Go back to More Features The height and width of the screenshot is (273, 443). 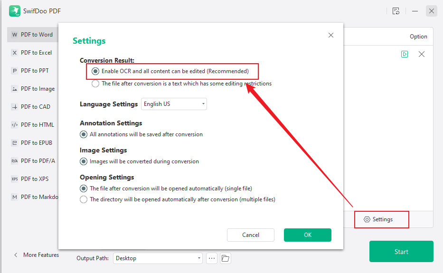(x=36, y=255)
